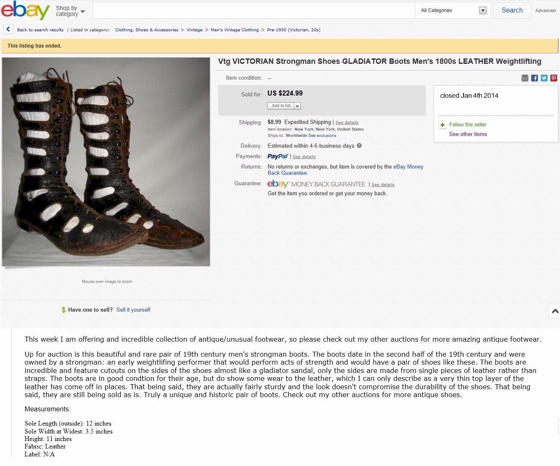This screenshot has height=466, width=560.
Task: Click the Advanced search link
Action: click(x=545, y=10)
